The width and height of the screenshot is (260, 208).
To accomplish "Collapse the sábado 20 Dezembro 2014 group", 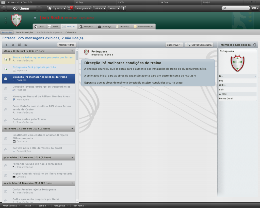I will coord(72,51).
